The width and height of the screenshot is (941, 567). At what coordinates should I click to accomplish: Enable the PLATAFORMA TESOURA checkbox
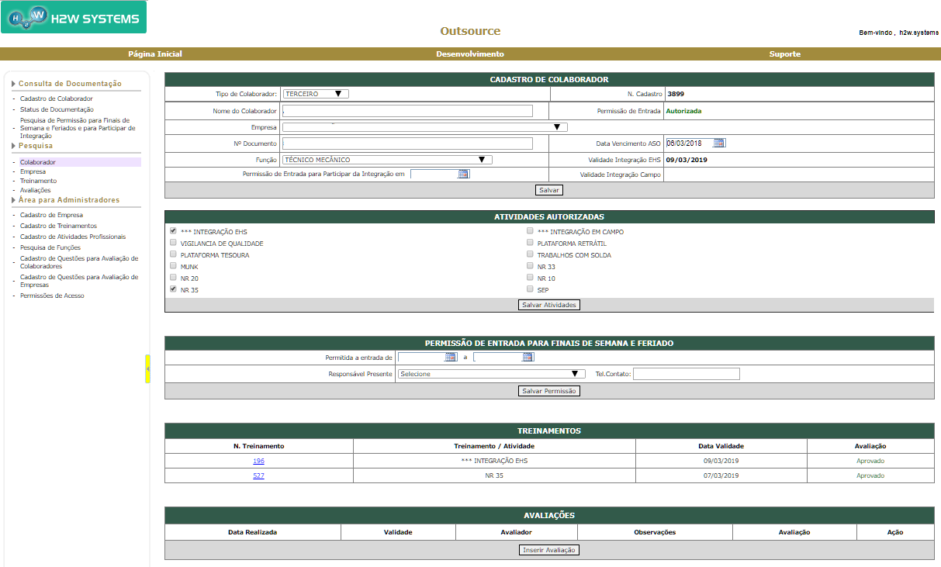[173, 254]
